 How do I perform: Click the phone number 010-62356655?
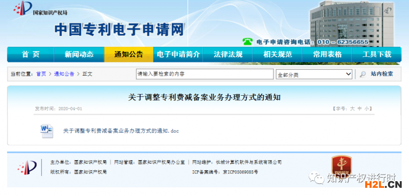[x=343, y=42]
